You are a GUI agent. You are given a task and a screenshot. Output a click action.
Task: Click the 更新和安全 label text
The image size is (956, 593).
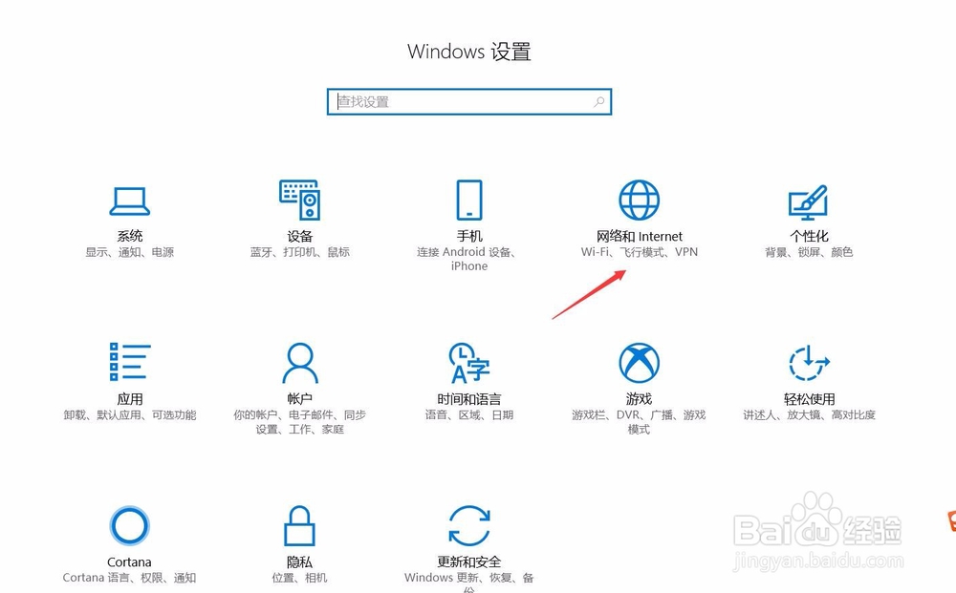click(468, 561)
